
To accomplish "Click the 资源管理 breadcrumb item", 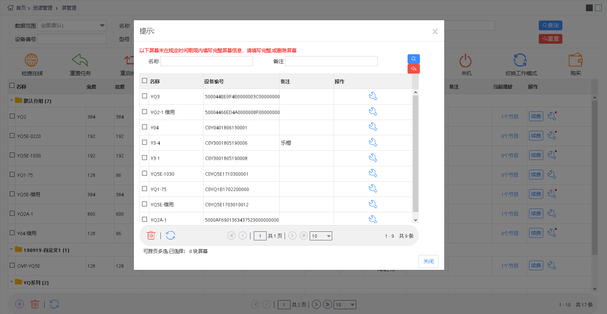I will (42, 8).
